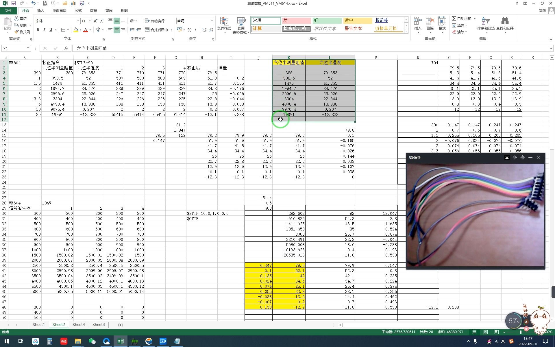Screen dimensions: 555x347
Task: Apply the Hyperlink cell style
Action: coord(382,21)
